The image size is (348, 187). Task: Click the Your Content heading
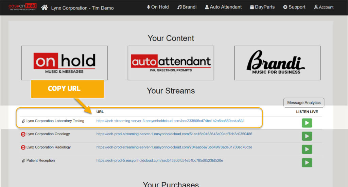click(171, 38)
